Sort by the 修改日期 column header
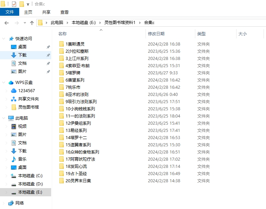Image resolution: width=266 pixels, height=209 pixels. (156, 34)
